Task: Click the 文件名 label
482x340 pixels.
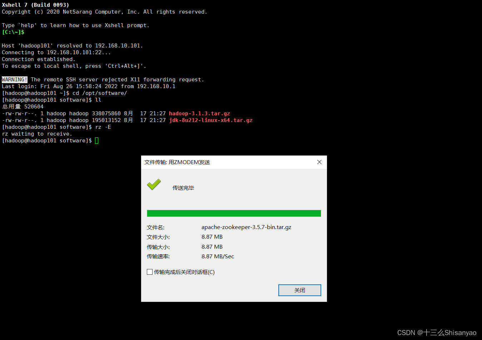Action: click(155, 228)
